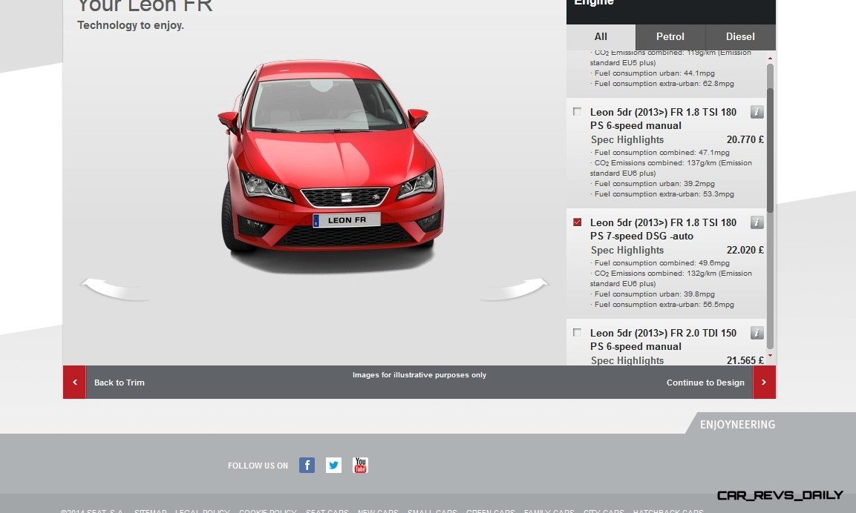
Task: Click the 'Leon 5dr (2013>) FR 1.8 TSI 180 PS 6-speed manual' title
Action: coord(663,119)
